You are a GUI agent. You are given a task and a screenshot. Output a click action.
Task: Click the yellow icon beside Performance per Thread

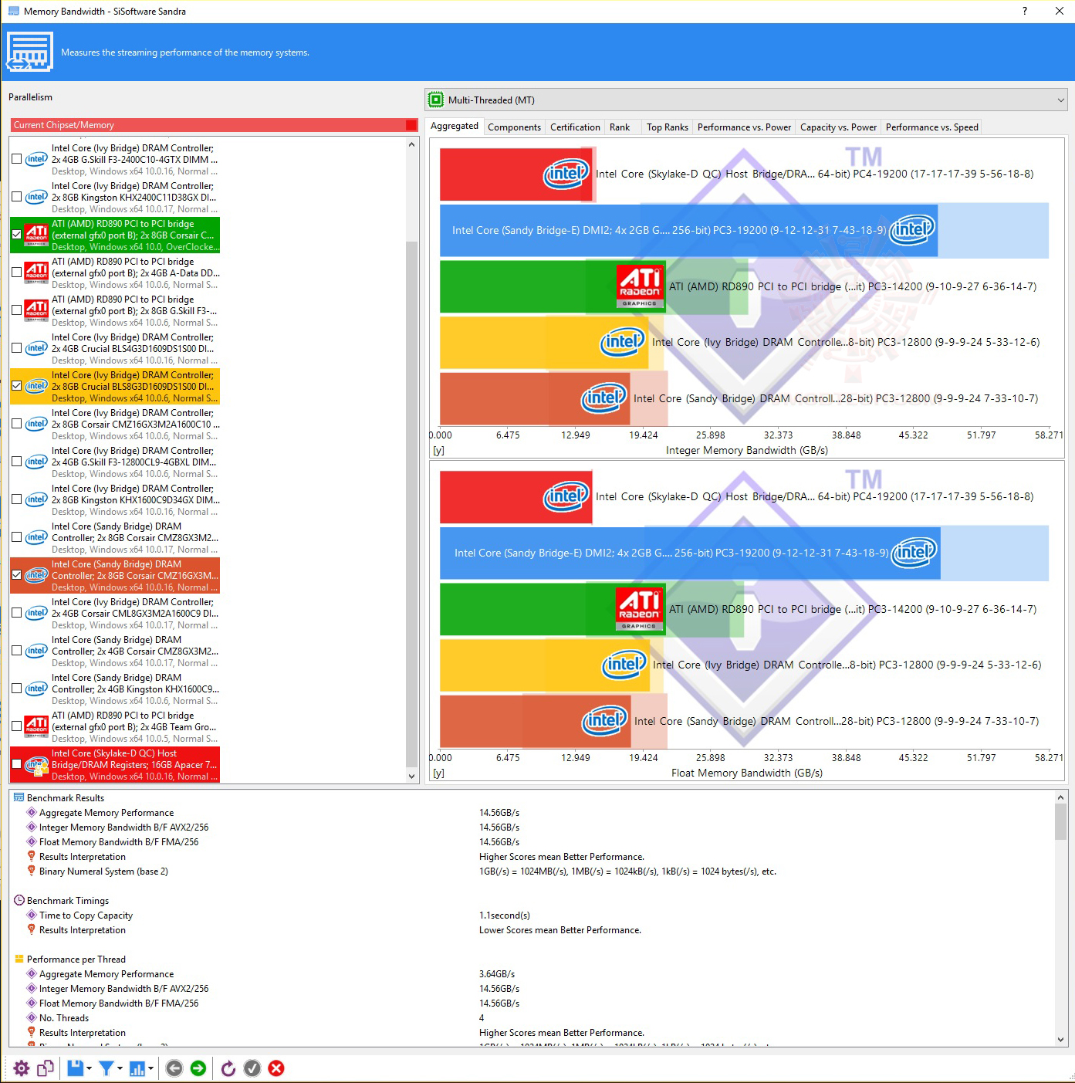click(x=19, y=959)
